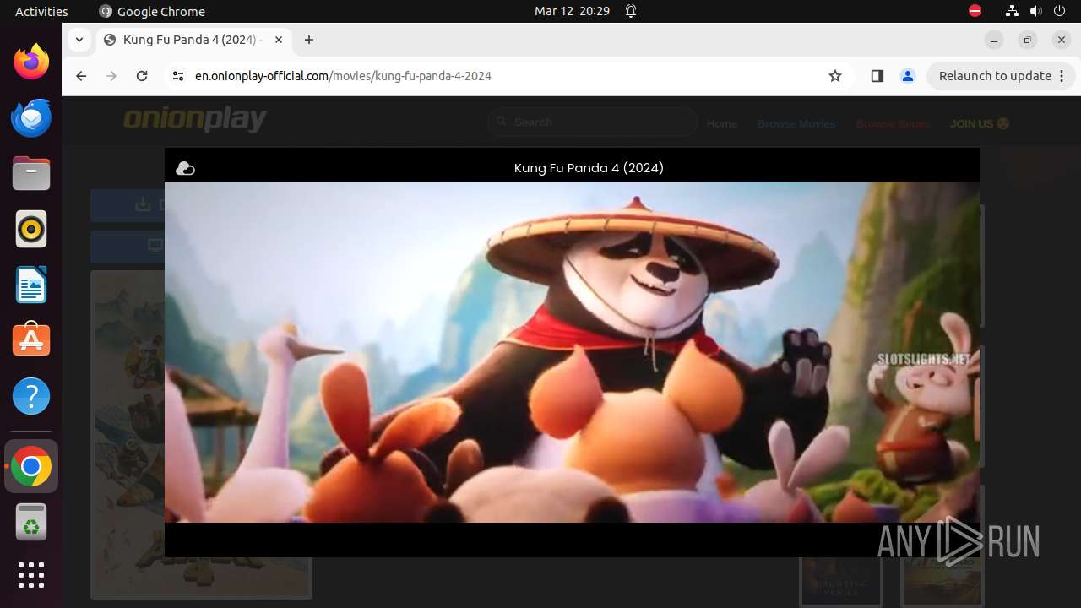1081x608 pixels.
Task: Open the notifications bell in the top bar
Action: point(631,12)
